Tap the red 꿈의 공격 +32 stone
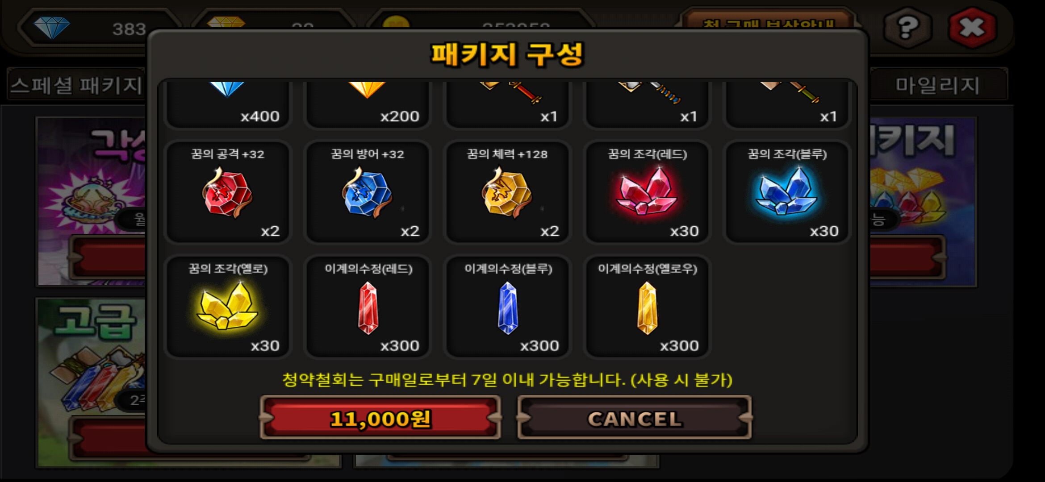 pos(228,192)
